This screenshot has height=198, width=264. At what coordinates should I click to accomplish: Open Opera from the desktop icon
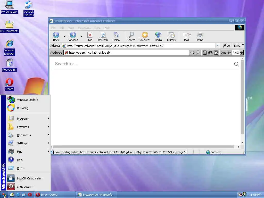point(9,84)
